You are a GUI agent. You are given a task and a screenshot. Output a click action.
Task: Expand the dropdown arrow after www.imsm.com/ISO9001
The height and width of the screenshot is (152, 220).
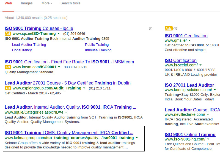point(59,67)
